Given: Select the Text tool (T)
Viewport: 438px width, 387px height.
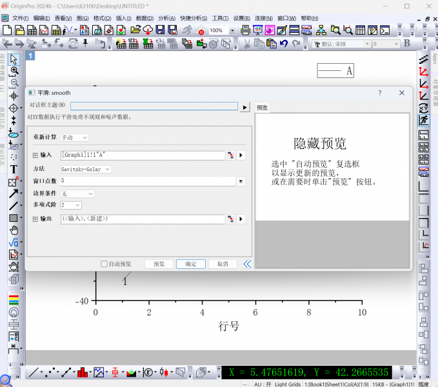Looking at the screenshot, I should pos(14,169).
